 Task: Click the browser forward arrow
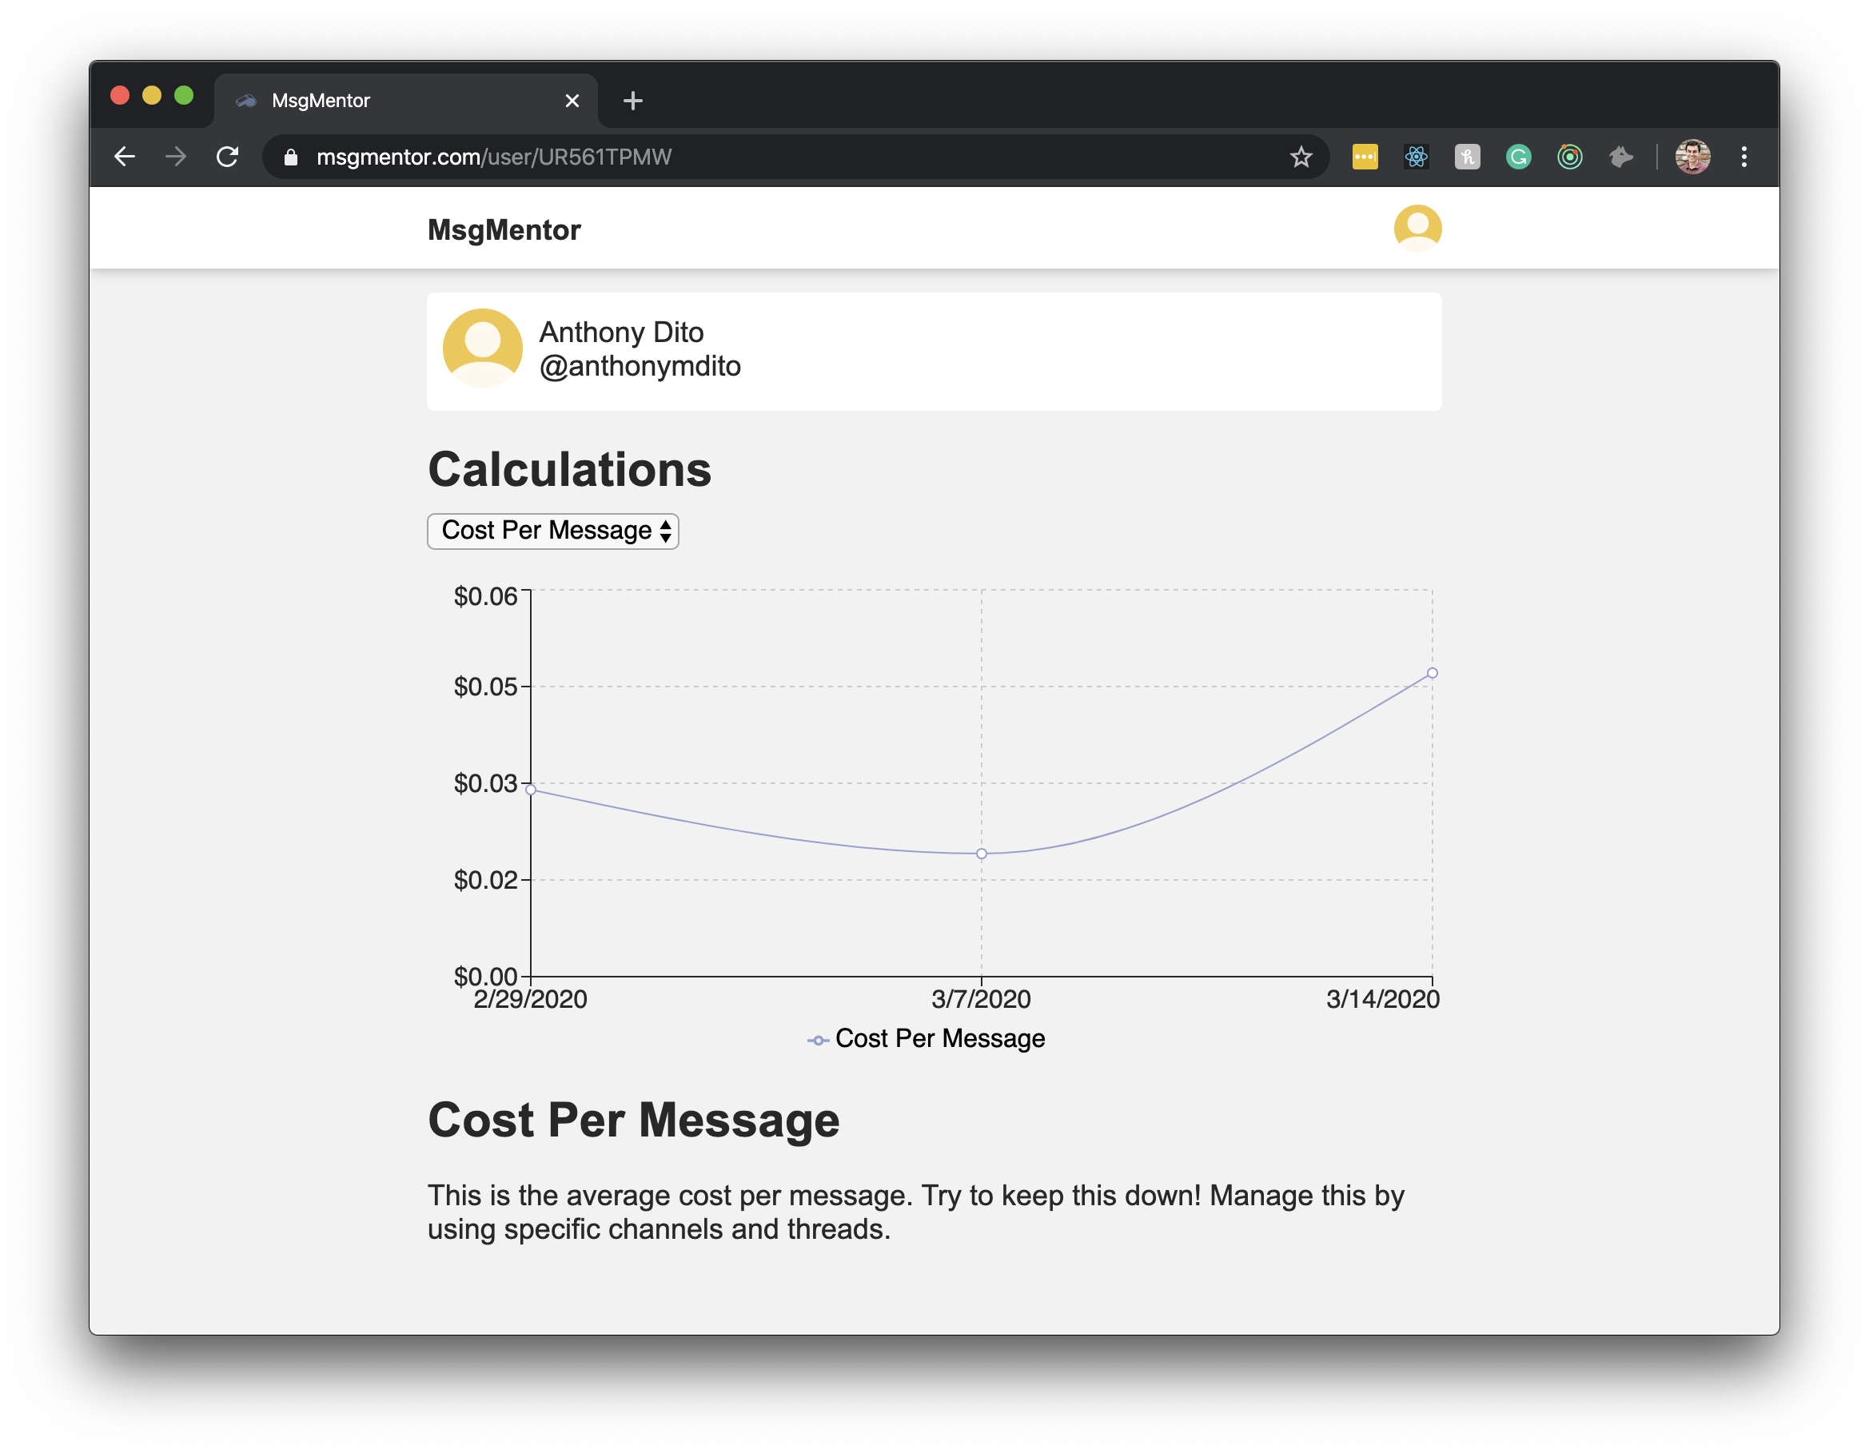[x=175, y=157]
